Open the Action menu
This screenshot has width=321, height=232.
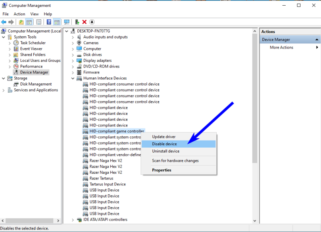pos(19,14)
